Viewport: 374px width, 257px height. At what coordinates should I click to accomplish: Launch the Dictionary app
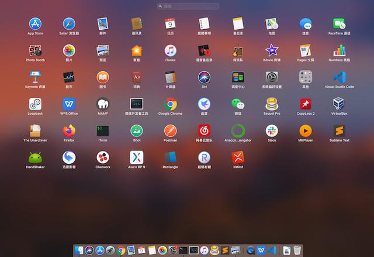tap(137, 77)
